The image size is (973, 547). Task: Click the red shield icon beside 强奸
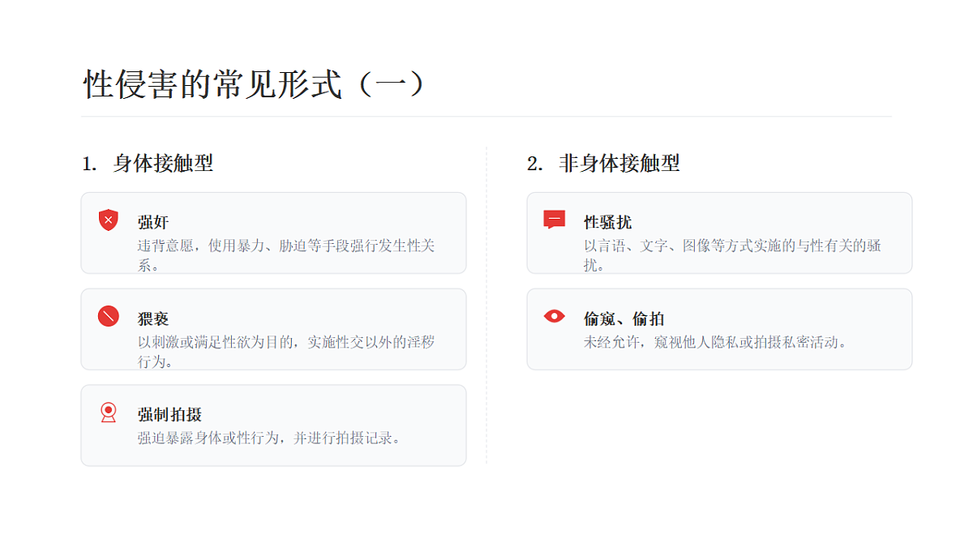click(109, 220)
